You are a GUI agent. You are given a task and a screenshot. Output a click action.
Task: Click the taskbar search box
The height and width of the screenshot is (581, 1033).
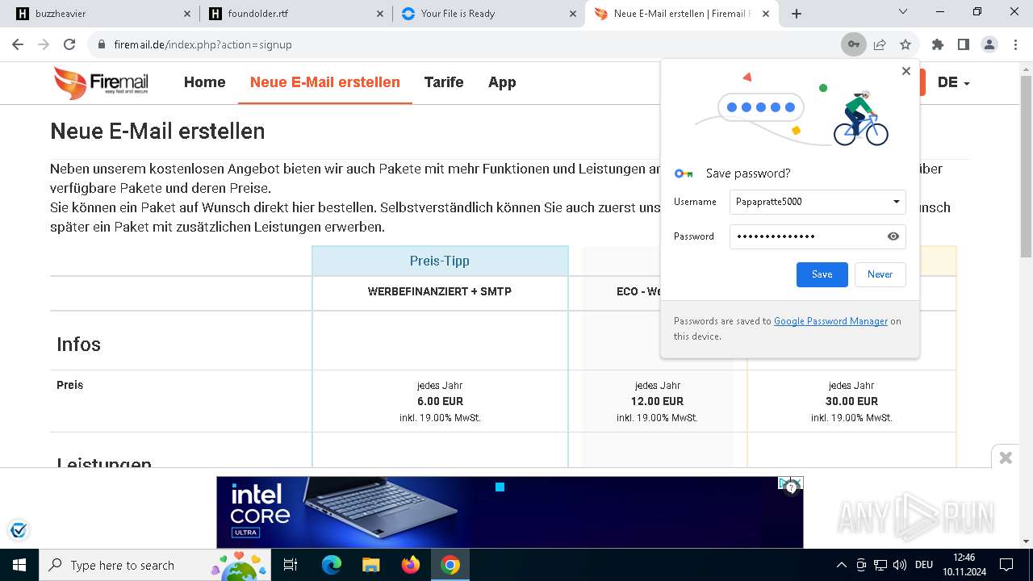coord(155,565)
